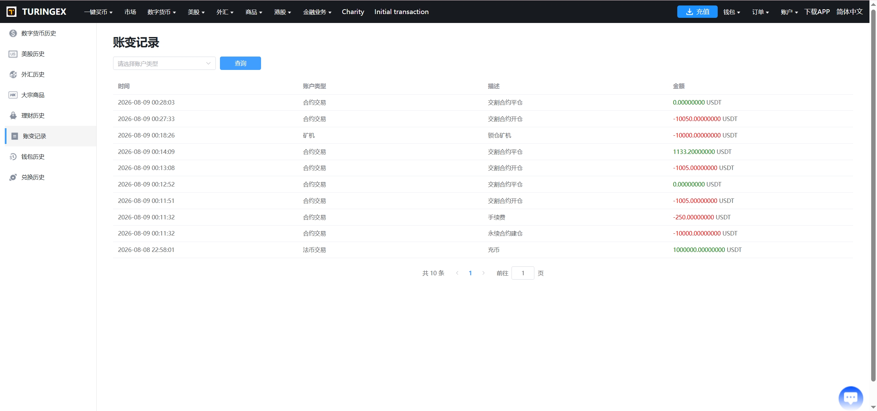Click amount -10050.00000000 USDT
Viewport: 877px width, 411px height.
click(705, 119)
